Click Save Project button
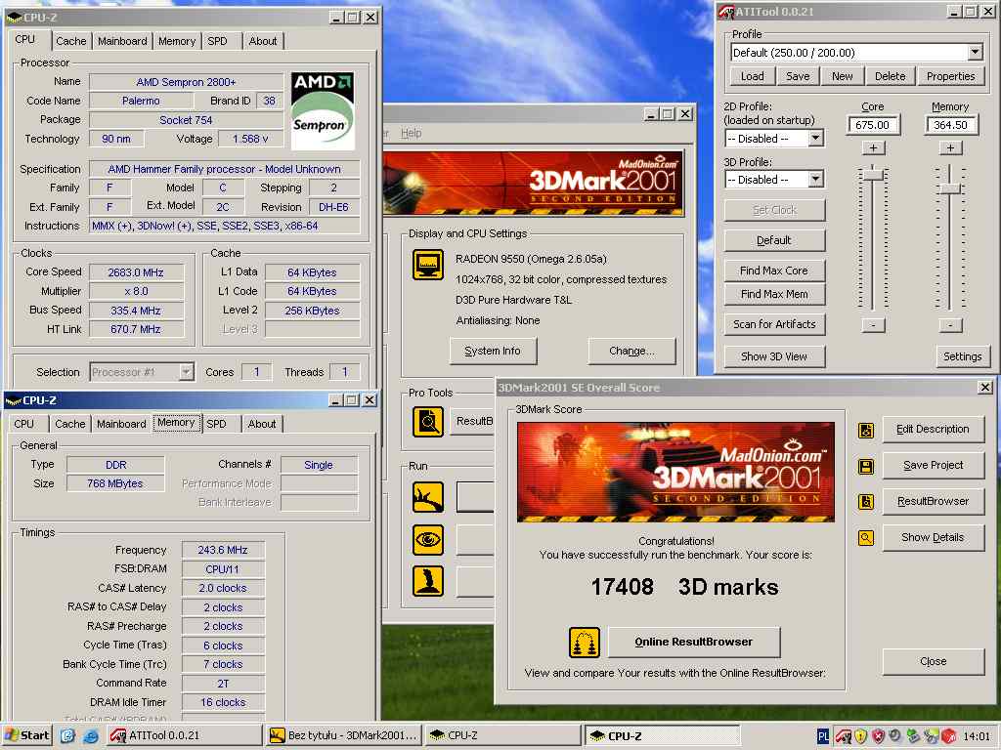 coord(933,465)
